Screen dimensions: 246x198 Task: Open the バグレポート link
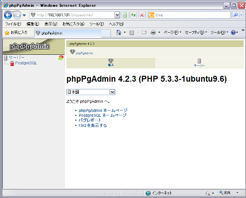pos(90,120)
